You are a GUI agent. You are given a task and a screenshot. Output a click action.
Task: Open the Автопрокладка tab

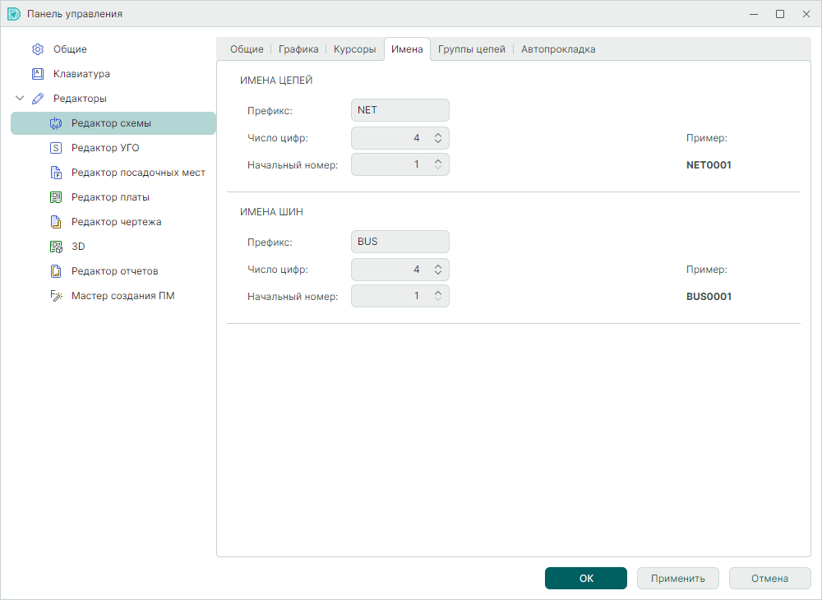558,49
